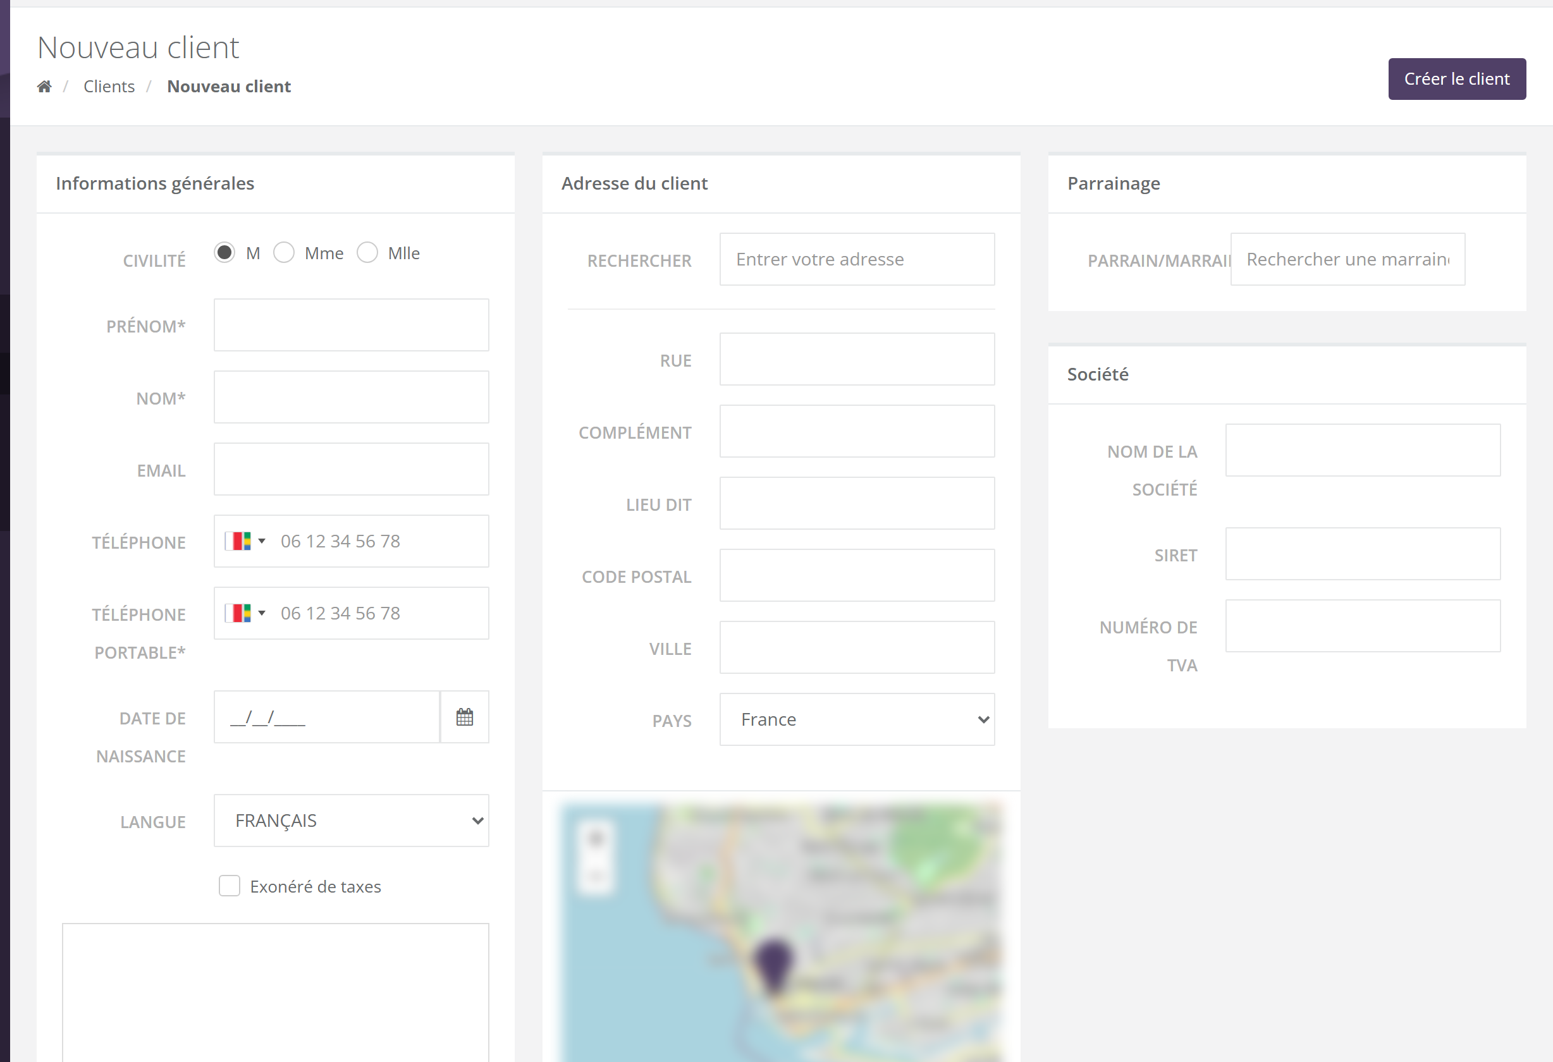Select the Mme civility radio button
The height and width of the screenshot is (1062, 1553).
coord(284,252)
